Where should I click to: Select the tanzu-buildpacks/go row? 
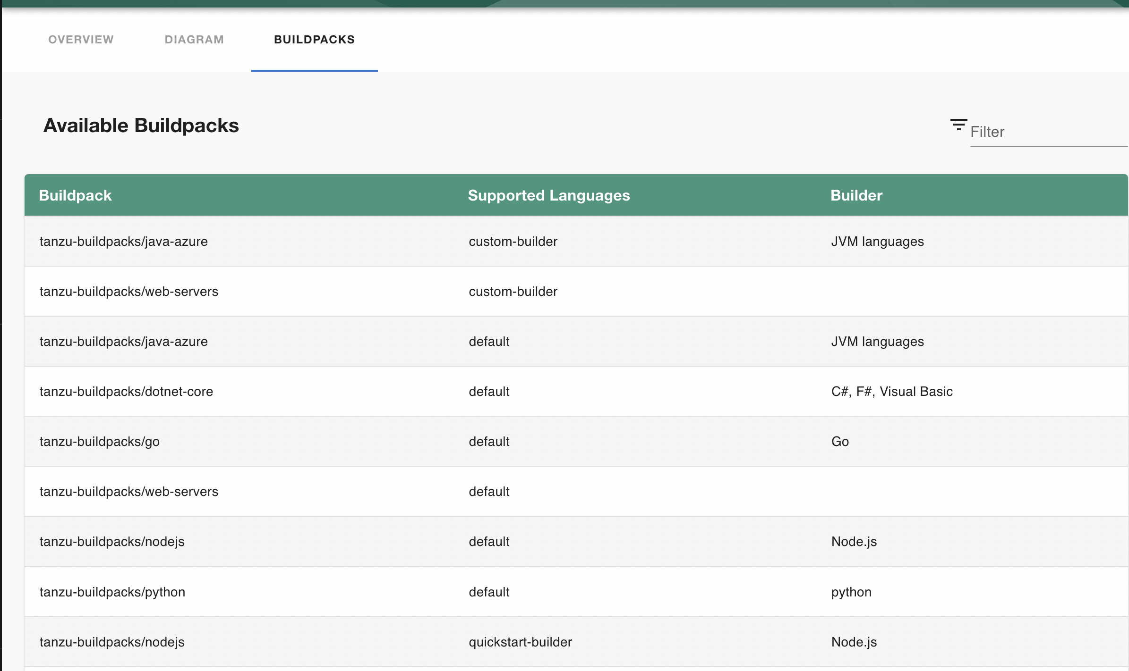[100, 442]
